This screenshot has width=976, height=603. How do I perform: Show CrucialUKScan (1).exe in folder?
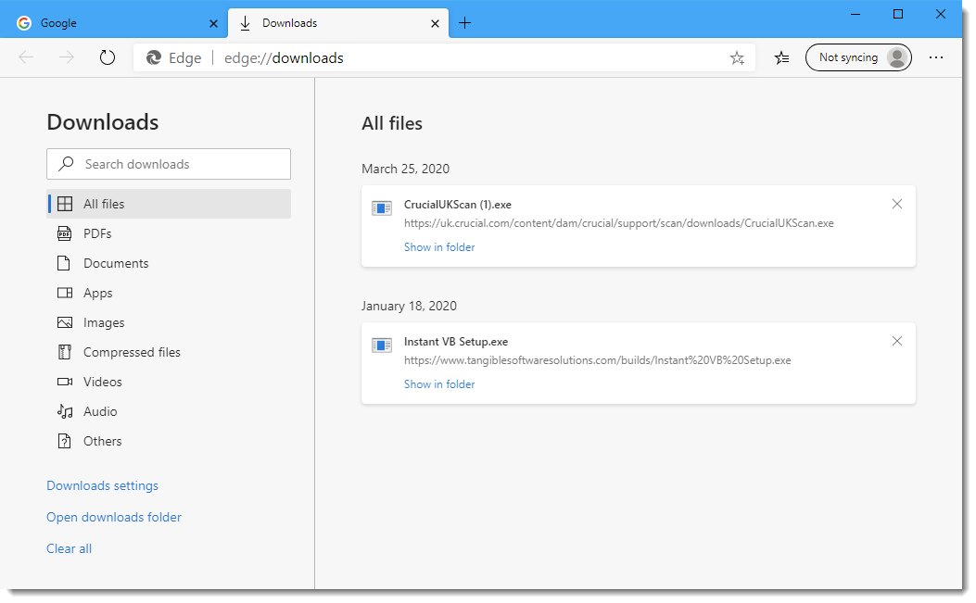click(439, 247)
